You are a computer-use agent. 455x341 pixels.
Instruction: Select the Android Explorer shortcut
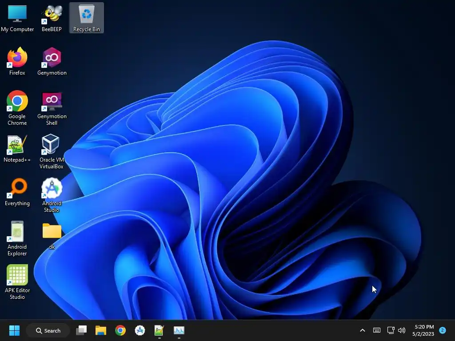click(17, 238)
